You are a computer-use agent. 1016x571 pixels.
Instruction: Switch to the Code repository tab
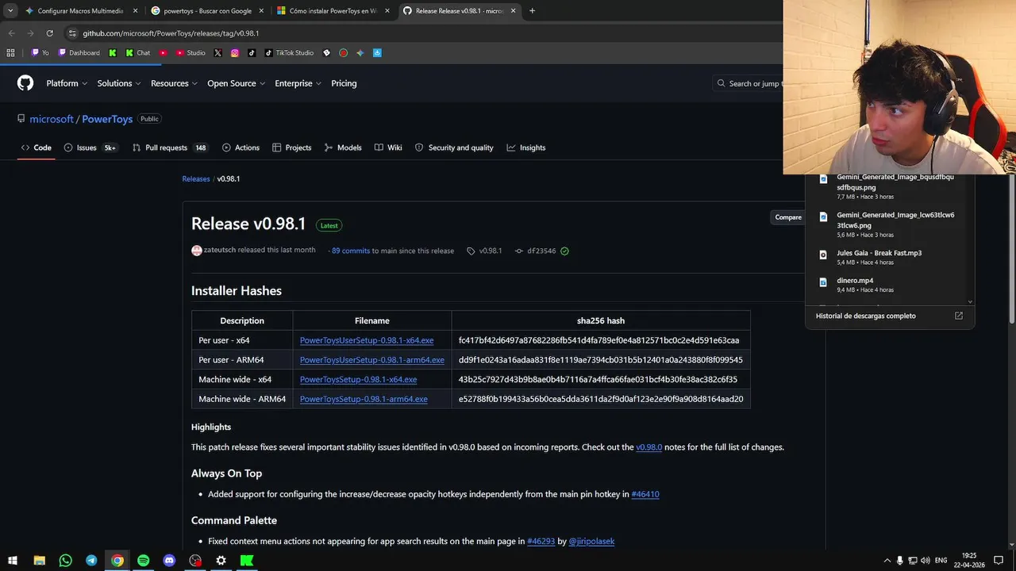click(37, 148)
